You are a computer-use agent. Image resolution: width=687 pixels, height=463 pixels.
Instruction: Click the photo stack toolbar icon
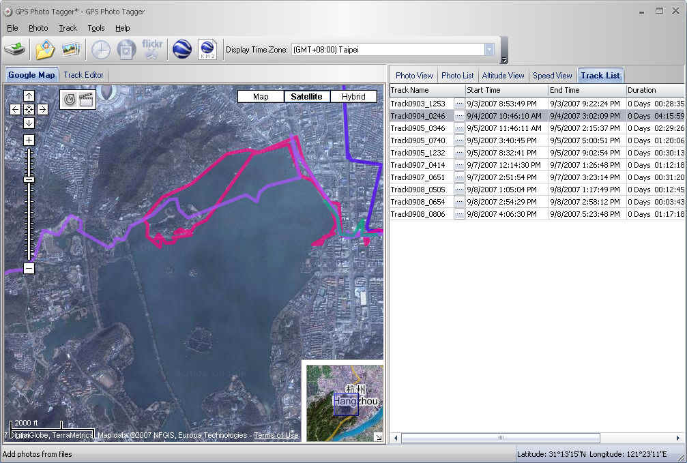70,50
